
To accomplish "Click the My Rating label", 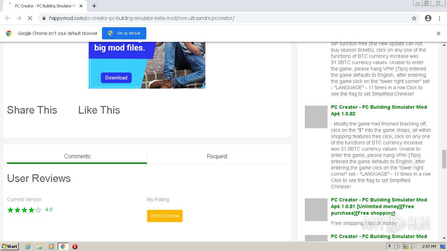I will [158, 199].
